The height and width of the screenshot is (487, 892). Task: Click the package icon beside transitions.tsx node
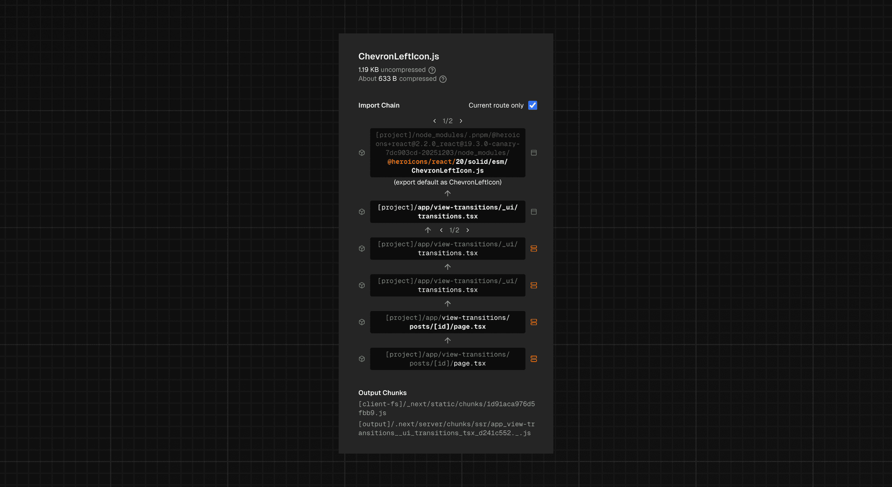[x=362, y=212]
